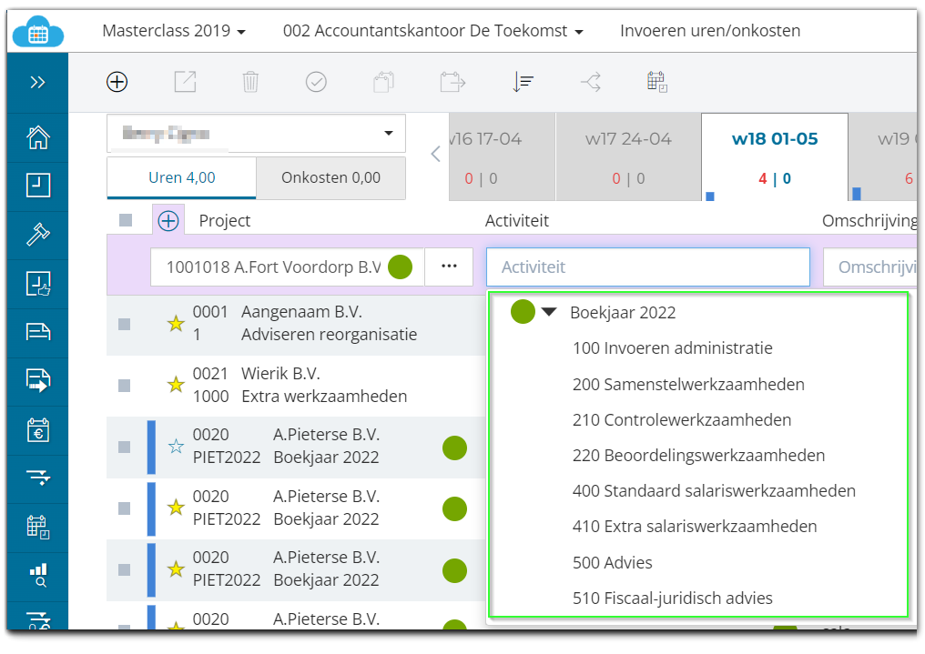This screenshot has height=654, width=925.
Task: Choose activity 510 Fiscaal-juridisch advies
Action: point(672,598)
